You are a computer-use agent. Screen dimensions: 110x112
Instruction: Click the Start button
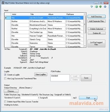tap(88, 98)
